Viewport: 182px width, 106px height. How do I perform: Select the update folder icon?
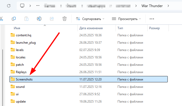tap(13, 101)
